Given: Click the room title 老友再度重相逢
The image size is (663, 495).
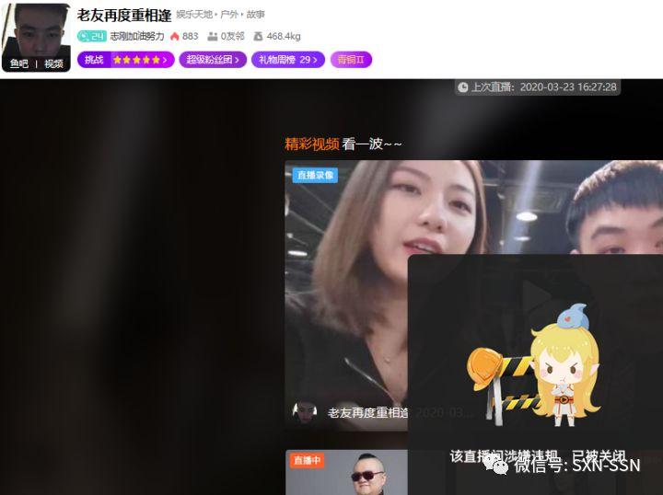Looking at the screenshot, I should [x=124, y=16].
